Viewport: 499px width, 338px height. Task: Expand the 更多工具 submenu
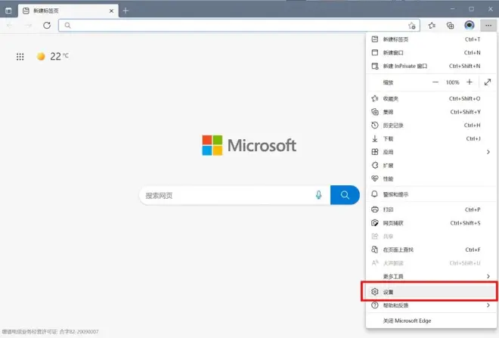click(x=431, y=276)
